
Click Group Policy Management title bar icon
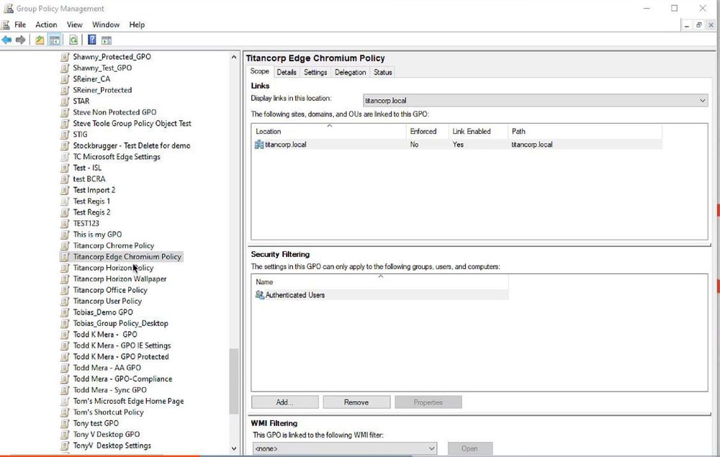click(x=8, y=8)
